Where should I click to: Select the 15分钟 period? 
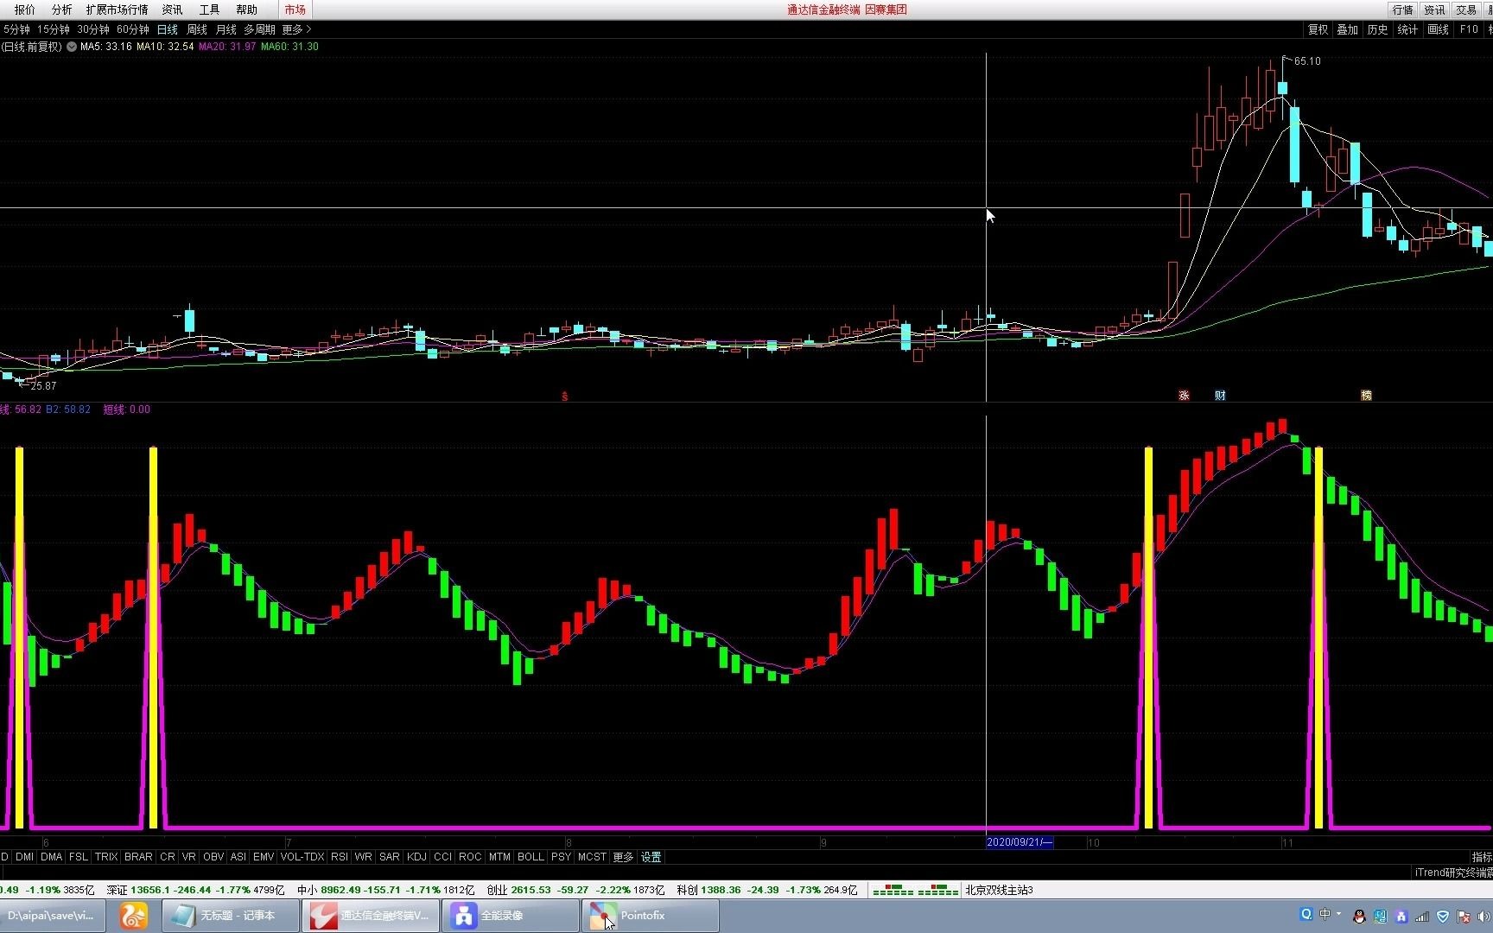tap(53, 29)
